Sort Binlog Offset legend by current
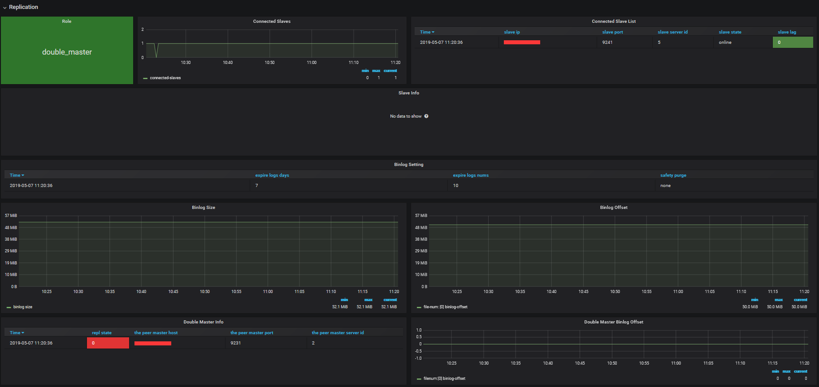 (x=801, y=300)
